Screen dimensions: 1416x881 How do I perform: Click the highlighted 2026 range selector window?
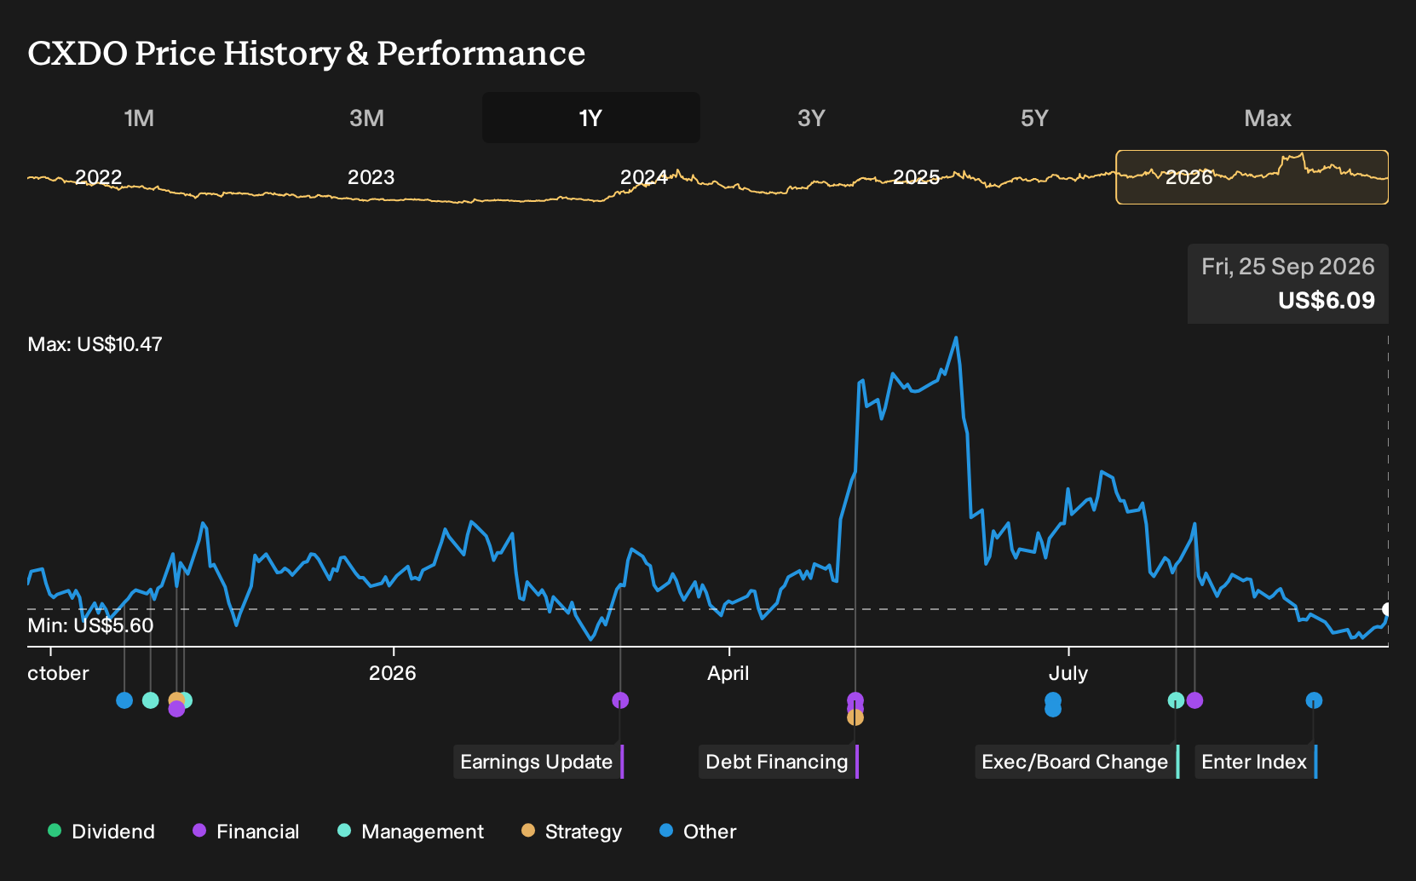pos(1252,177)
